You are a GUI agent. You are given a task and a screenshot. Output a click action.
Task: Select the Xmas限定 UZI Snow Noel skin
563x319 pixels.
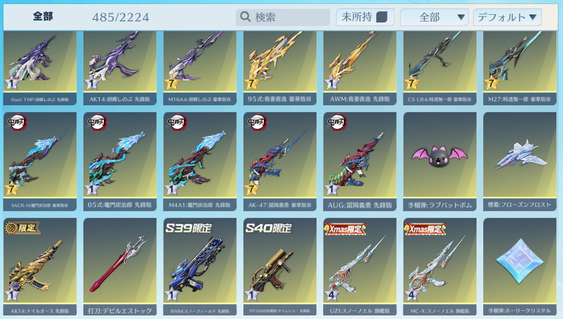360,267
